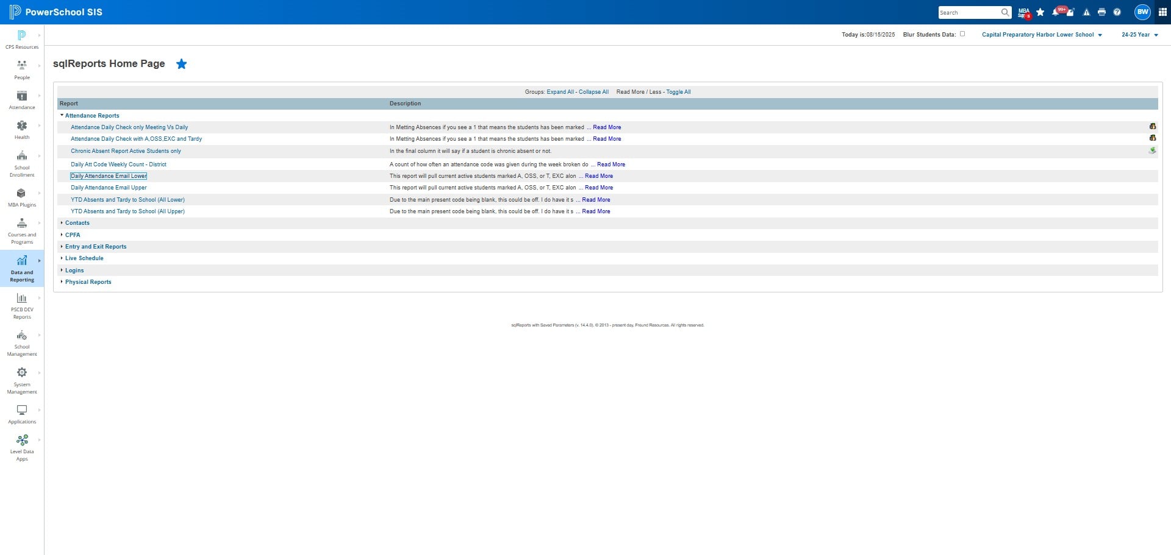Click the print icon in header
This screenshot has height=555, width=1171.
pyautogui.click(x=1101, y=12)
